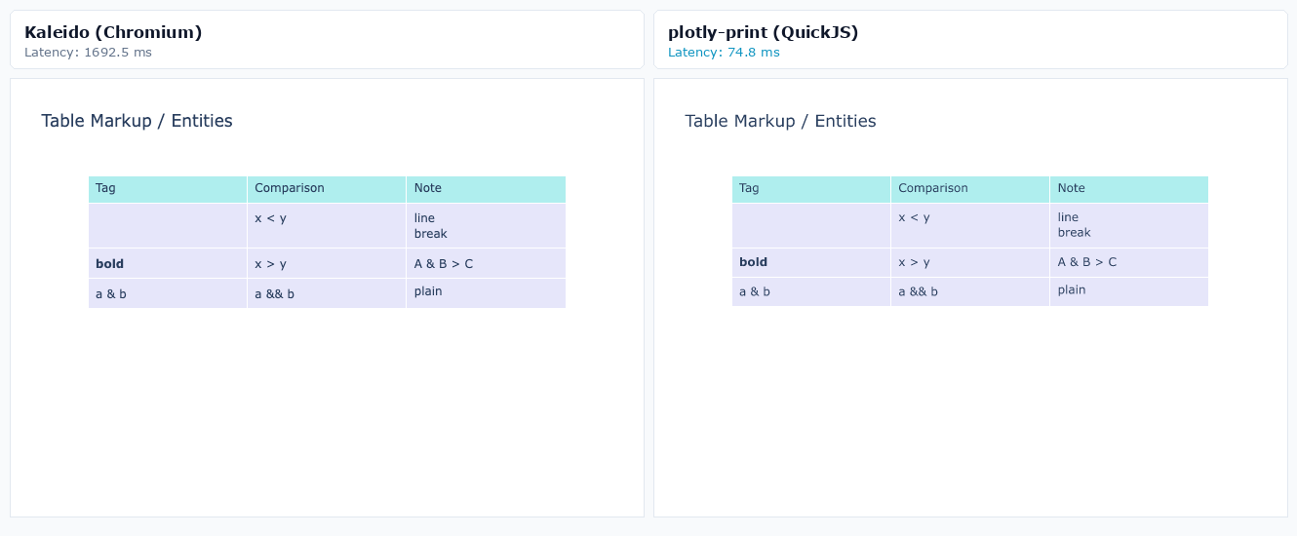Click the Note header in plotly-print table
Screen dimensions: 1297x536
coord(1129,189)
